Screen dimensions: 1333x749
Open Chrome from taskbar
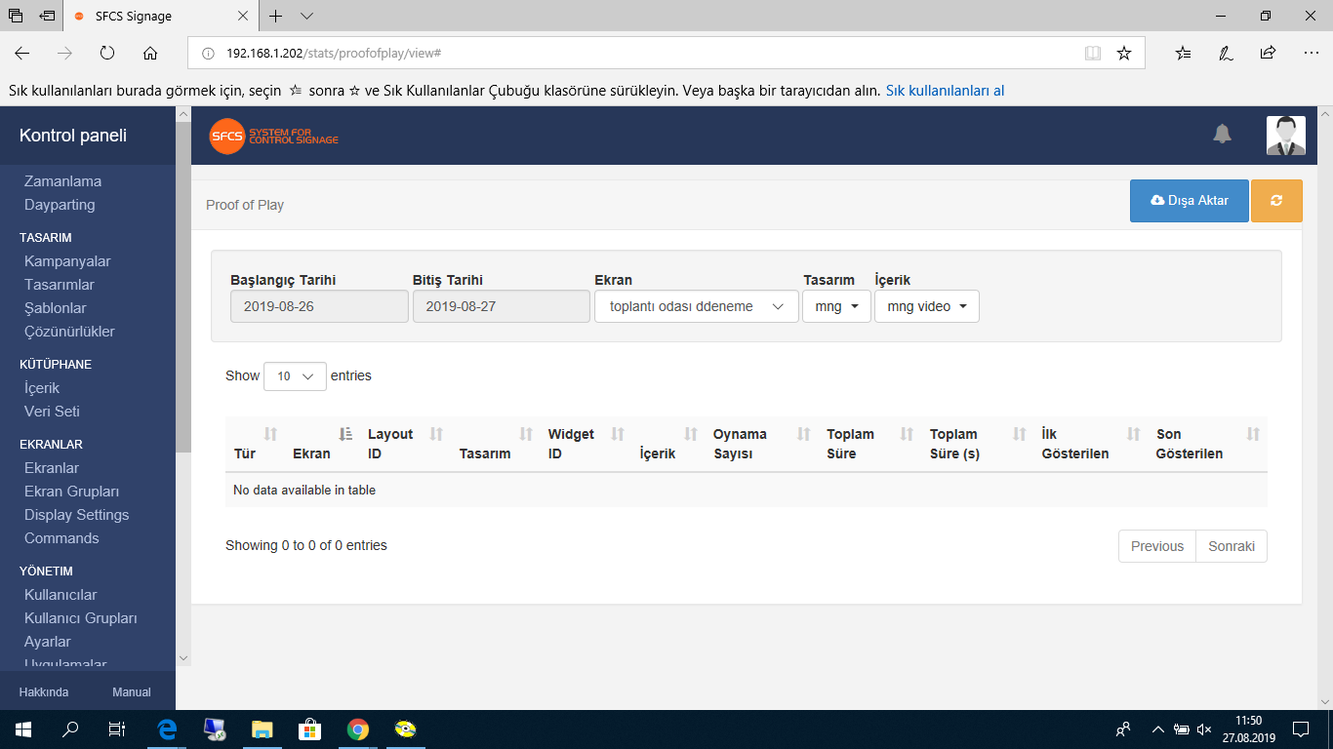coord(358,729)
